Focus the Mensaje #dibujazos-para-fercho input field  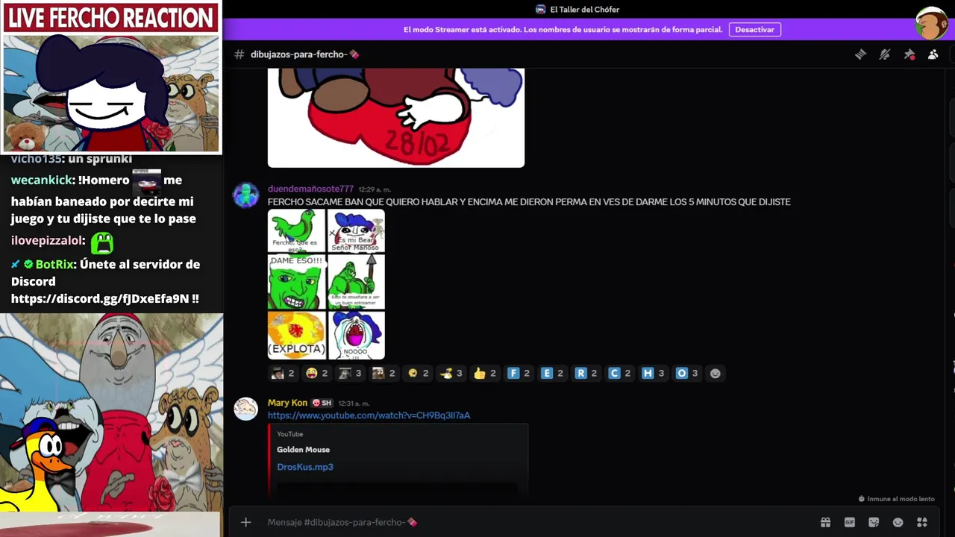click(x=537, y=522)
